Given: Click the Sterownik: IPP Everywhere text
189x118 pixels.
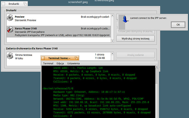Looking at the screenshot, I should click(x=30, y=32).
